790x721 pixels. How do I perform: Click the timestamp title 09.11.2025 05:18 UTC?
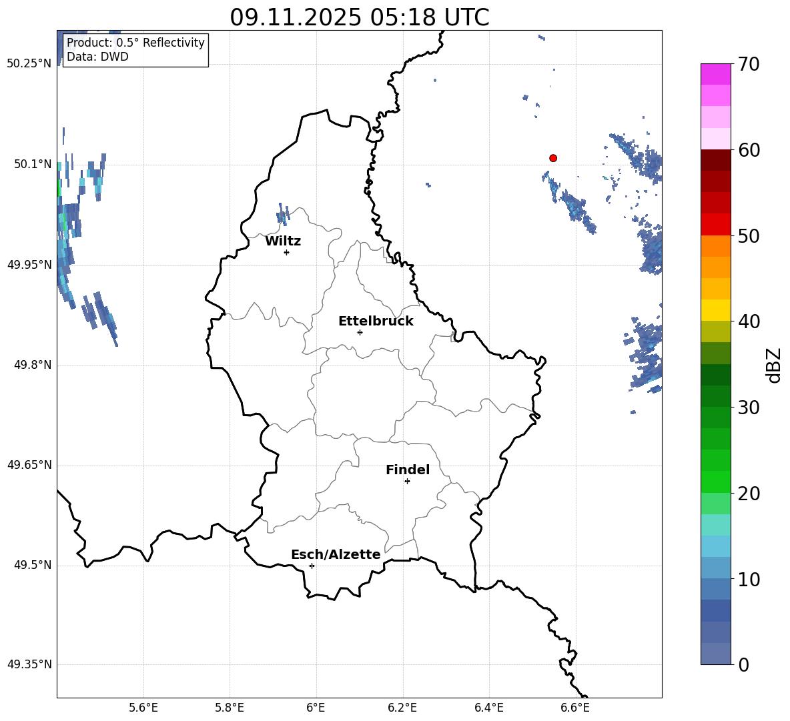[359, 17]
